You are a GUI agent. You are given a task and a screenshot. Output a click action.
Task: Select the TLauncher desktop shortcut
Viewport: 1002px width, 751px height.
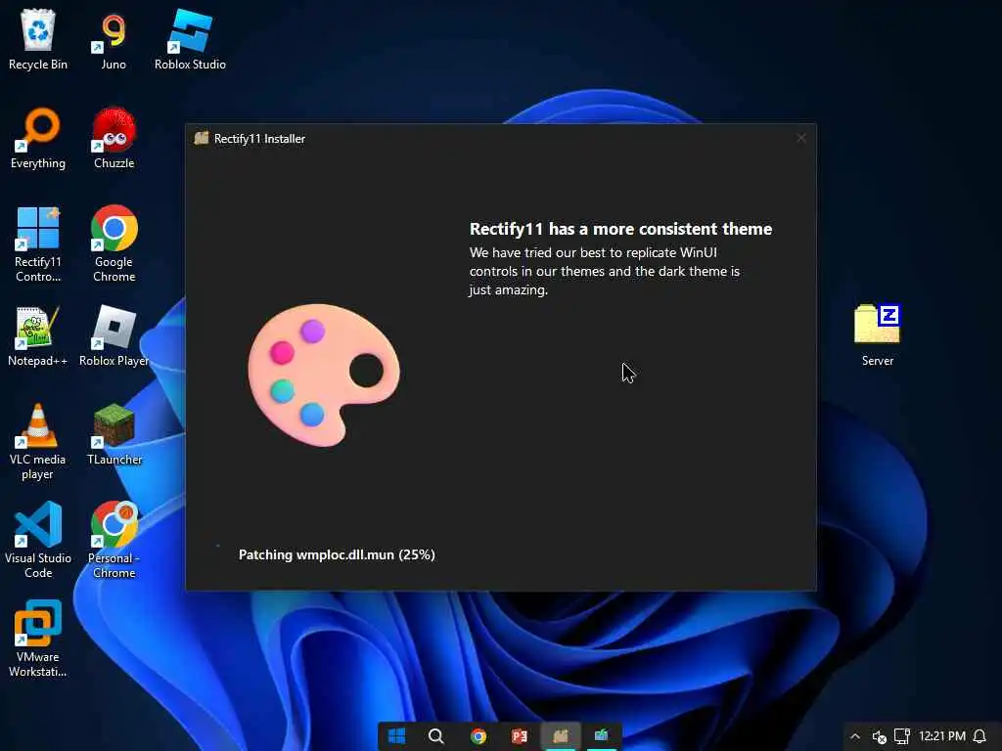point(114,434)
